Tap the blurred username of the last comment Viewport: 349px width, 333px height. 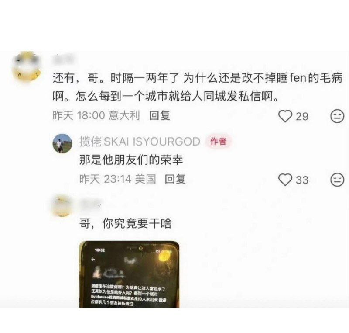click(90, 204)
